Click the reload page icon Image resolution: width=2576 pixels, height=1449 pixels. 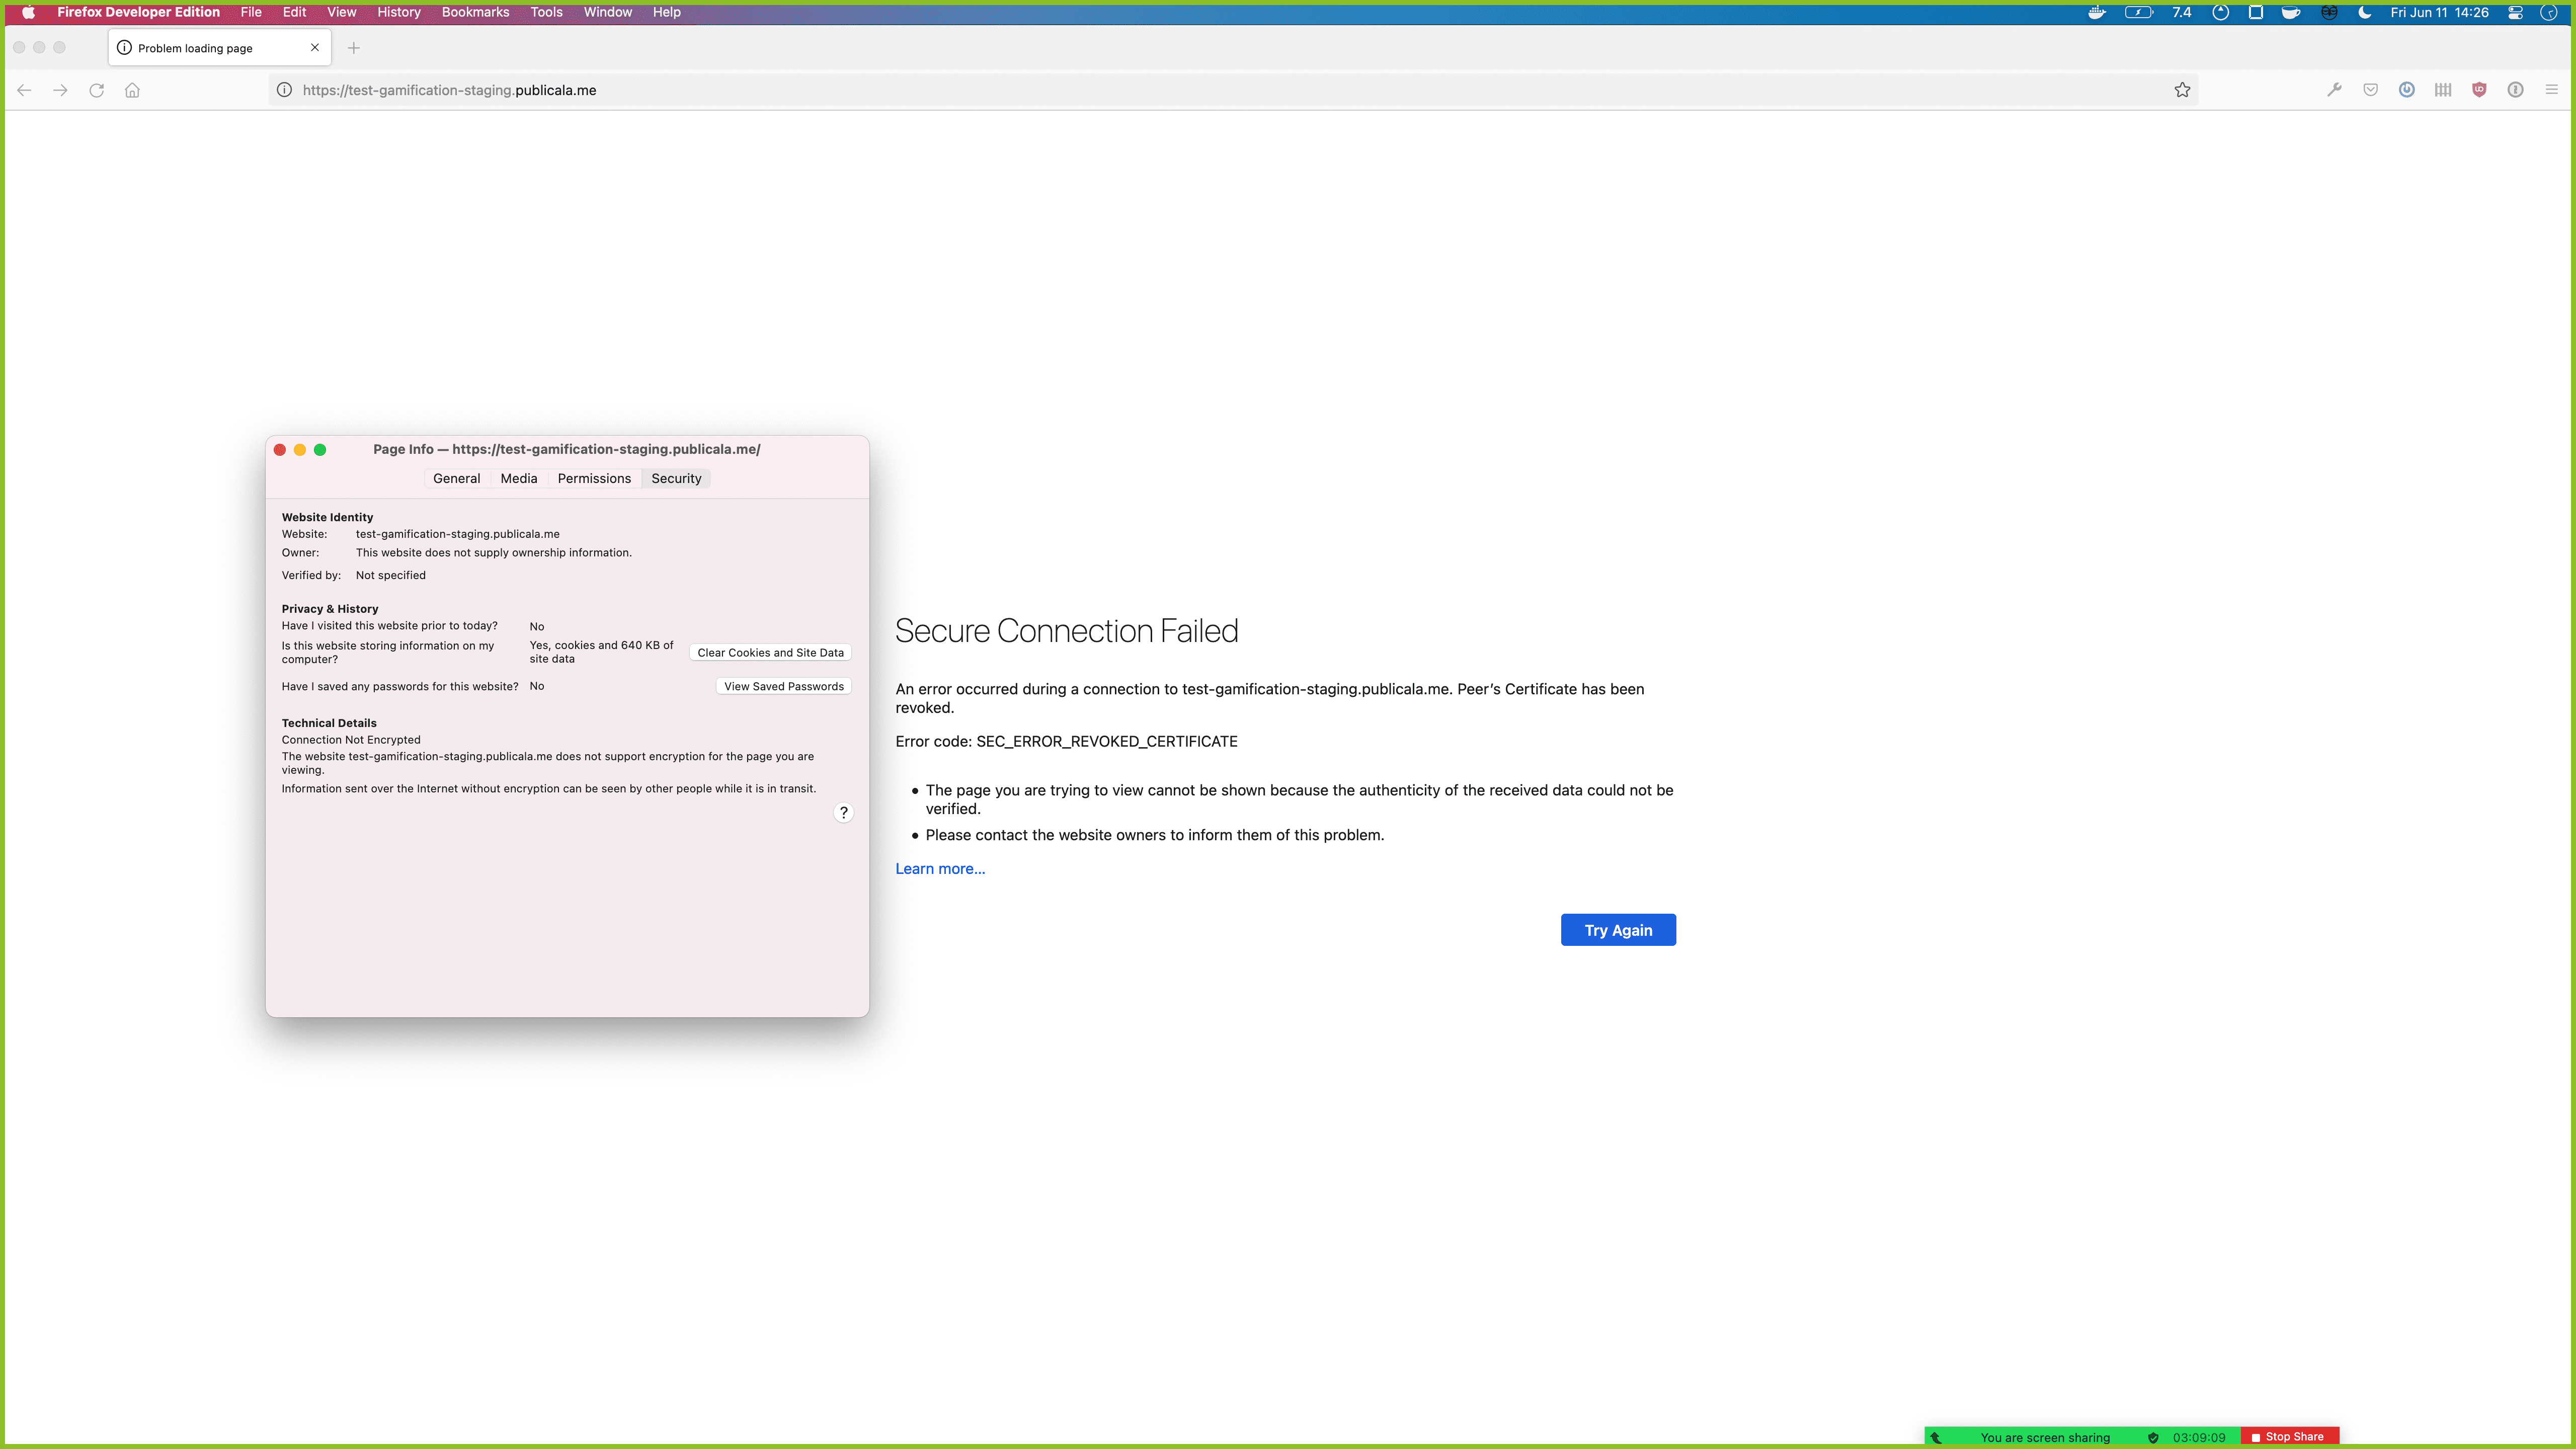point(96,90)
